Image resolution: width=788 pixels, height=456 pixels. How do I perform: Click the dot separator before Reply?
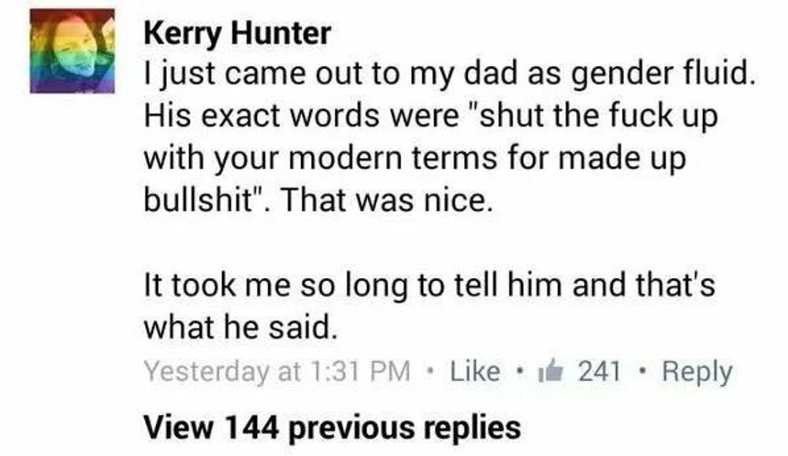[641, 373]
